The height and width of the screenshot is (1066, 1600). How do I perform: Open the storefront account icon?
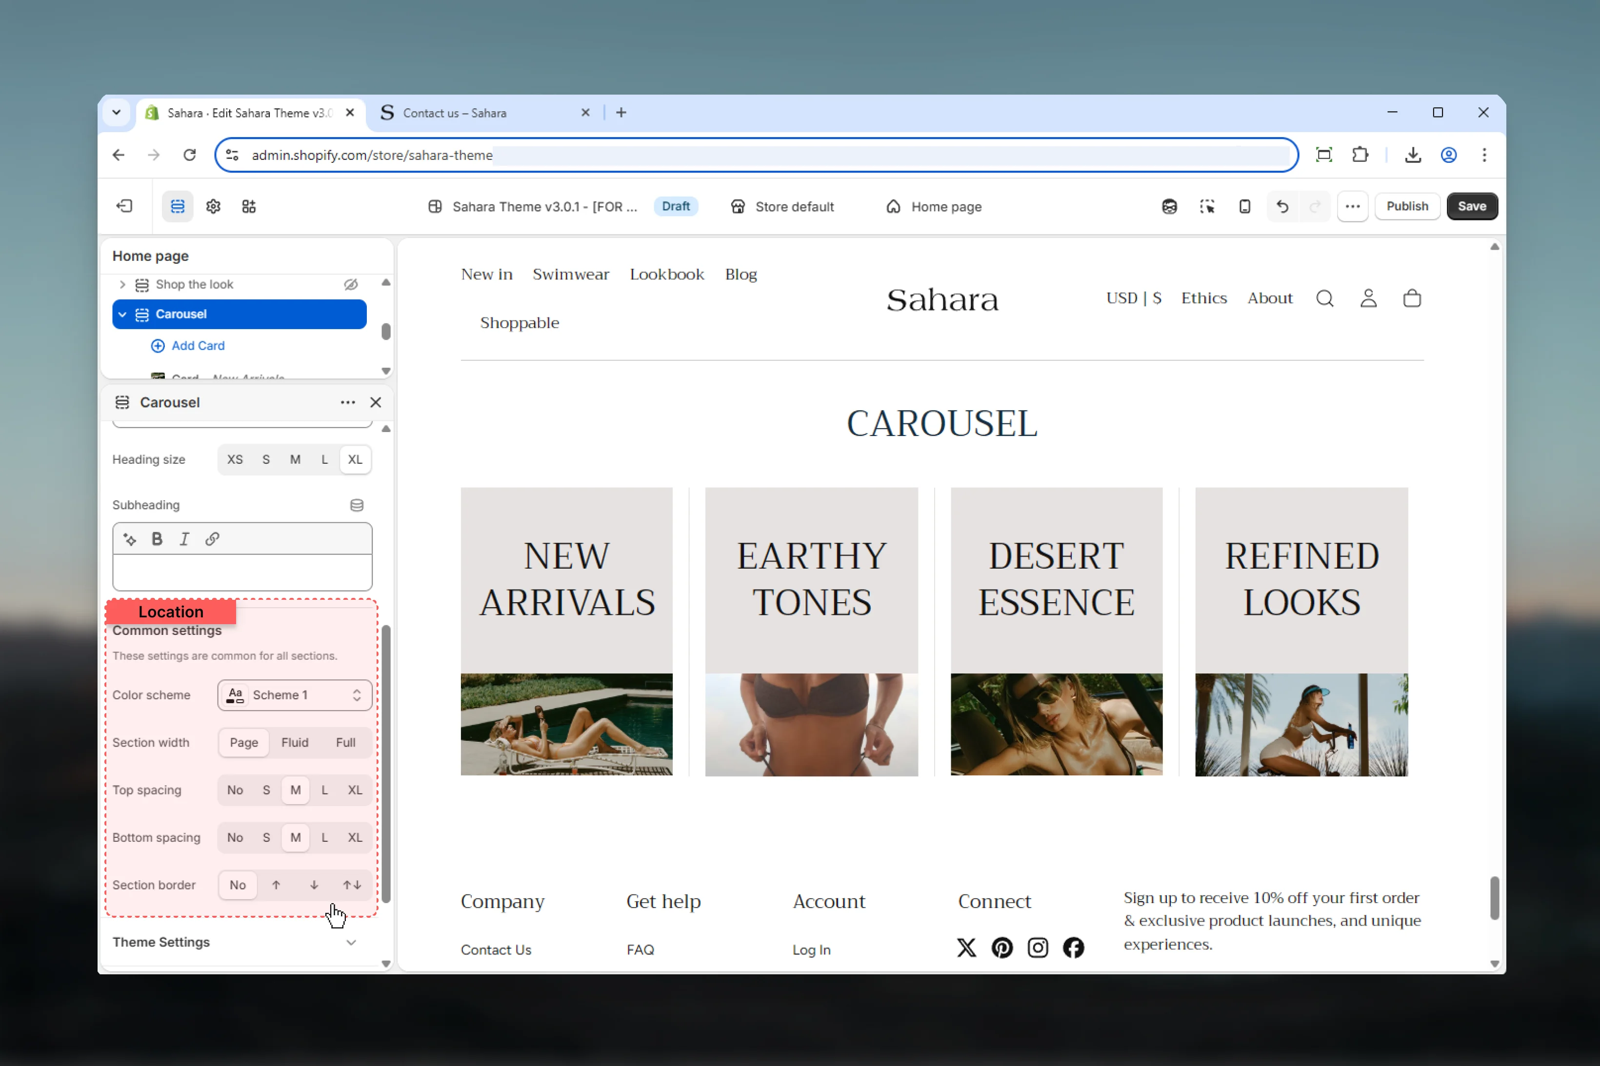(x=1368, y=298)
